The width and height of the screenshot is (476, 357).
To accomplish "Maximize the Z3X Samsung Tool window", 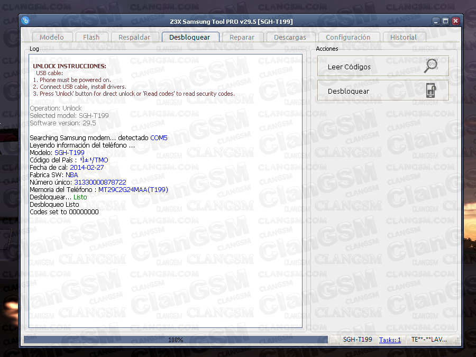I will click(446, 21).
